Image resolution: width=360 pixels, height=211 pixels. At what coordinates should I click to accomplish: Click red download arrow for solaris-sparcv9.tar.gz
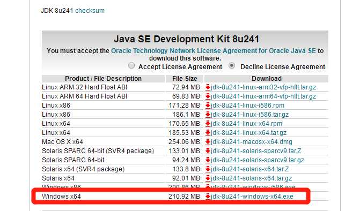click(208, 160)
